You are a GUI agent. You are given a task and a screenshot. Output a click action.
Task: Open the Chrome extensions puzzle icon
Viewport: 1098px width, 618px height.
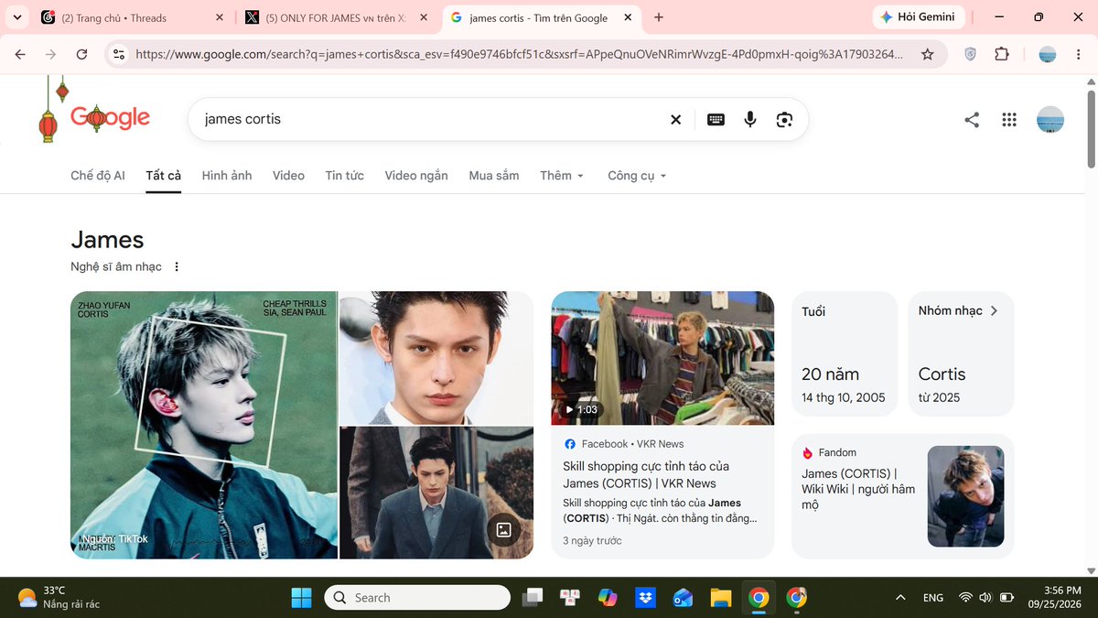coord(1002,54)
